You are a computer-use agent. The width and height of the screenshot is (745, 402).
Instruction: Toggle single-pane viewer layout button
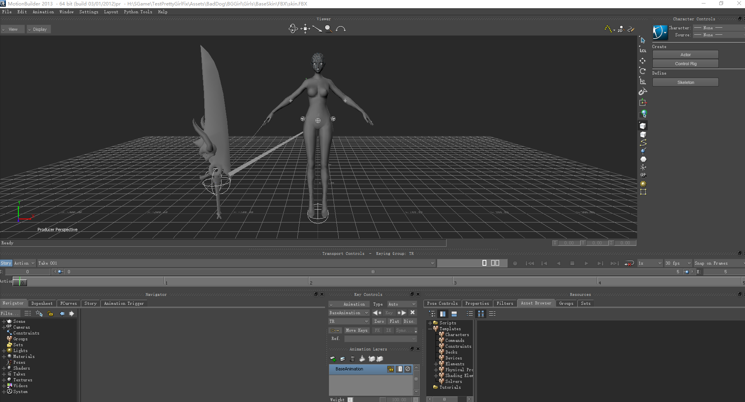pos(484,263)
